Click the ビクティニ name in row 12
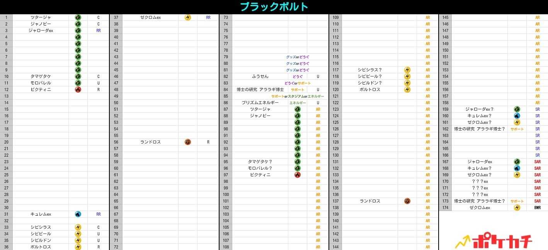Screen dimensions: 548x250 click(x=41, y=90)
